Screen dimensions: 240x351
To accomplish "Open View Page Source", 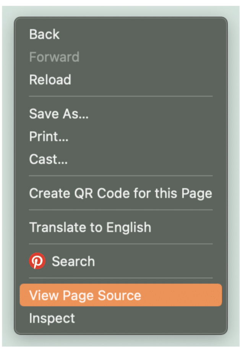I will point(85,295).
